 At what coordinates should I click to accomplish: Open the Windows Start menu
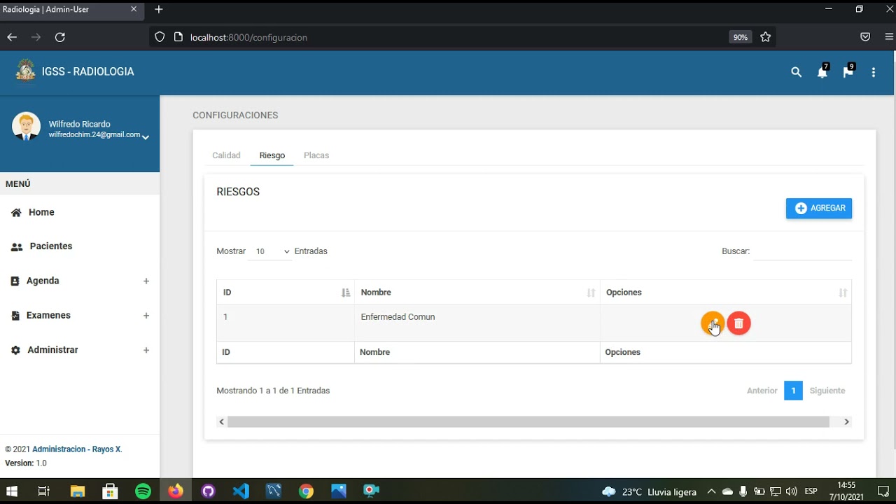click(12, 491)
